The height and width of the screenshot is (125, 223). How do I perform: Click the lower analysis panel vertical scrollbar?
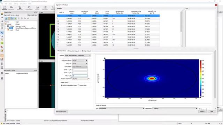(x=215, y=80)
